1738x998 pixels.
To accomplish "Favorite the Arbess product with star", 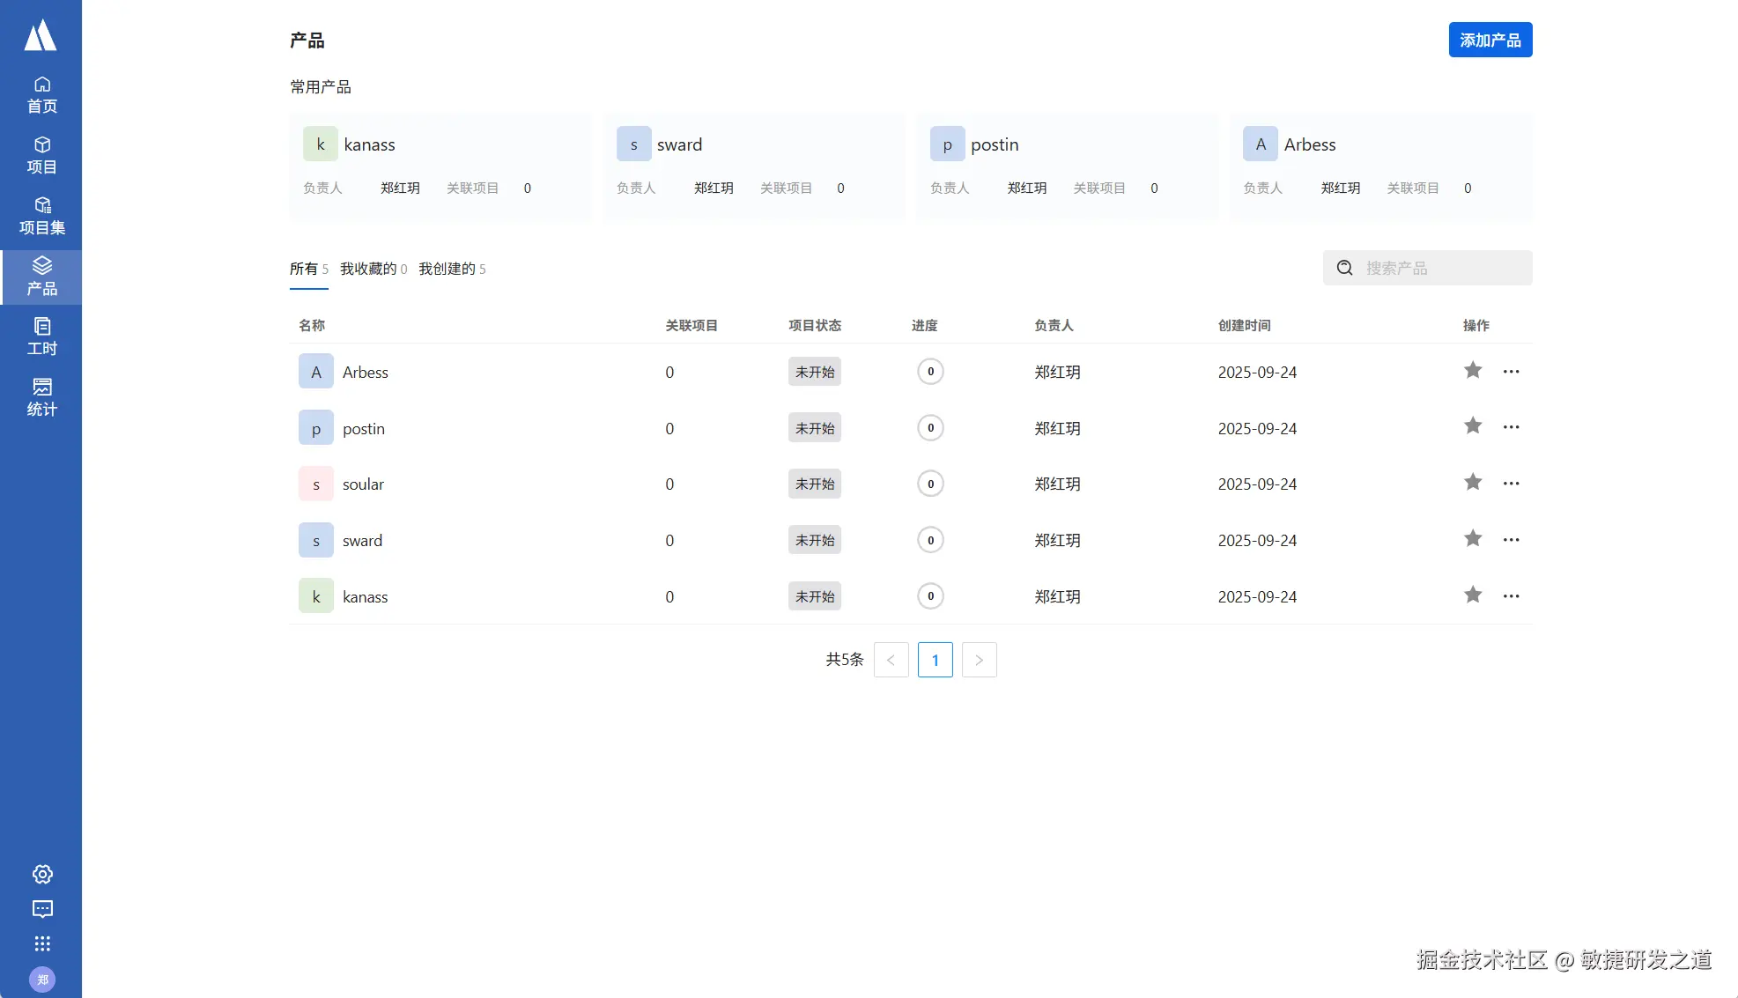I will click(1472, 371).
